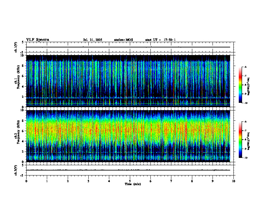The height and width of the screenshot is (203, 263).
Task: Click the ch.1 voltage waveform trace
Action: [128, 47]
